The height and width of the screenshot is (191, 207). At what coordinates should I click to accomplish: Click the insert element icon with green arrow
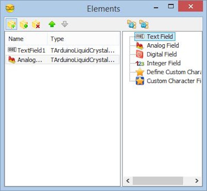[24, 24]
